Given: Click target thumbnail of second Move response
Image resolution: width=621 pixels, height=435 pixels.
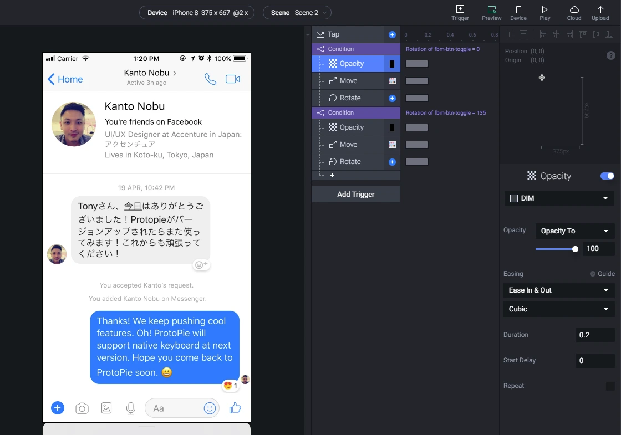Looking at the screenshot, I should pos(392,145).
